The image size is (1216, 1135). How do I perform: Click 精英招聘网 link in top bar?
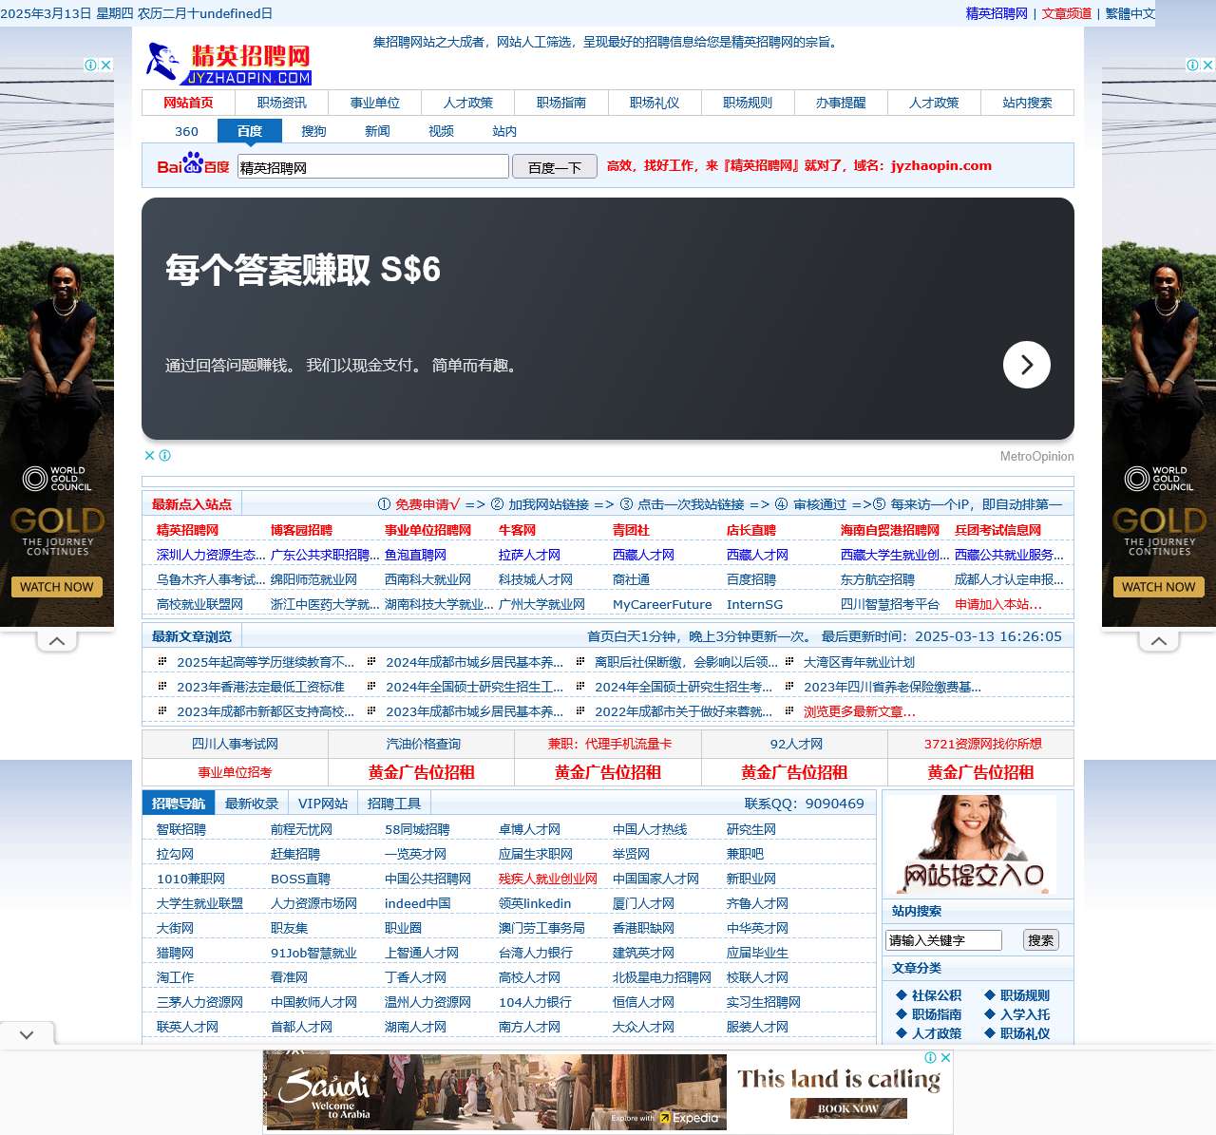(x=997, y=13)
